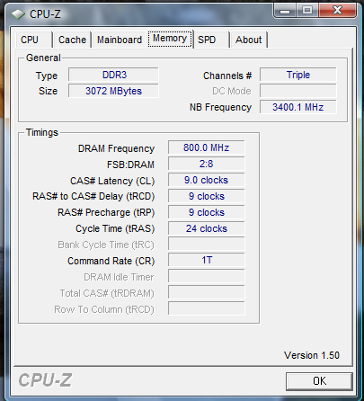Click the FSB:DRAM label
The height and width of the screenshot is (401, 364).
point(130,165)
